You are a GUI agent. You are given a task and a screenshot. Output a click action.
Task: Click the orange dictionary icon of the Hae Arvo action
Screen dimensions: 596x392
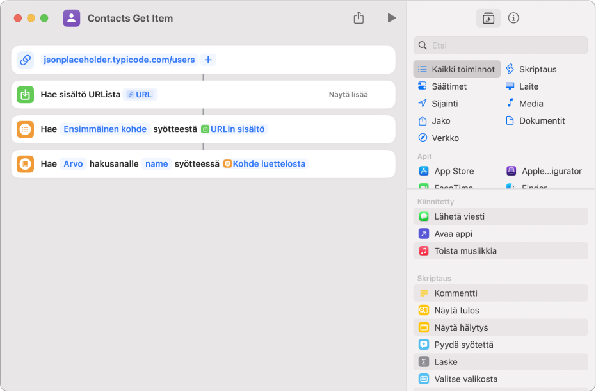(x=26, y=164)
